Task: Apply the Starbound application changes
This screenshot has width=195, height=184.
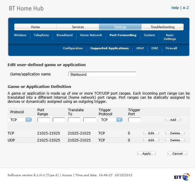Action: (146, 153)
